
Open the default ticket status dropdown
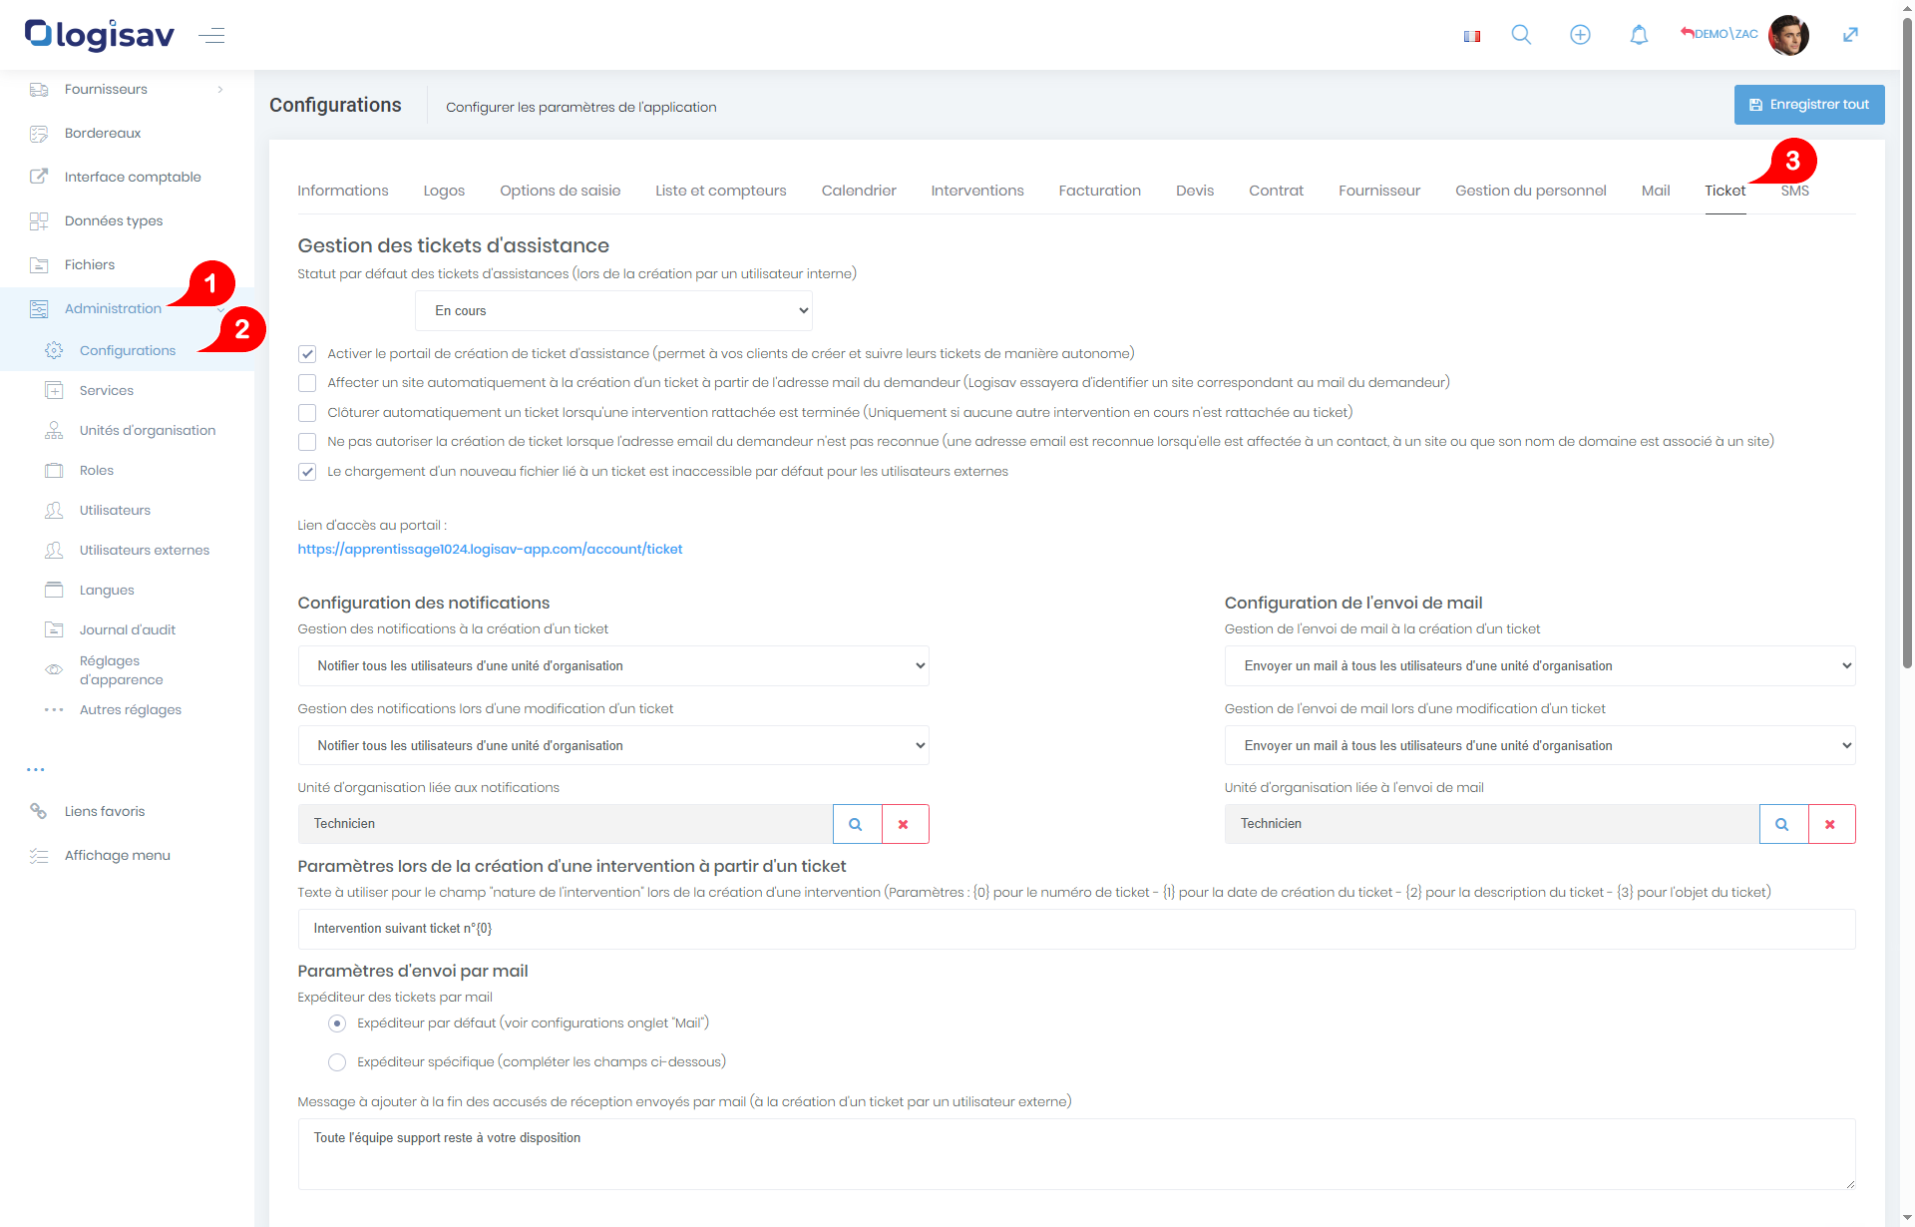[x=613, y=311]
